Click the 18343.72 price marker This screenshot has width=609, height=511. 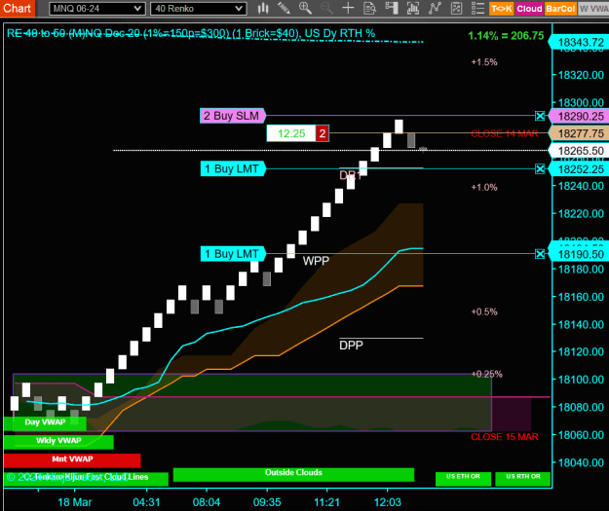click(581, 42)
